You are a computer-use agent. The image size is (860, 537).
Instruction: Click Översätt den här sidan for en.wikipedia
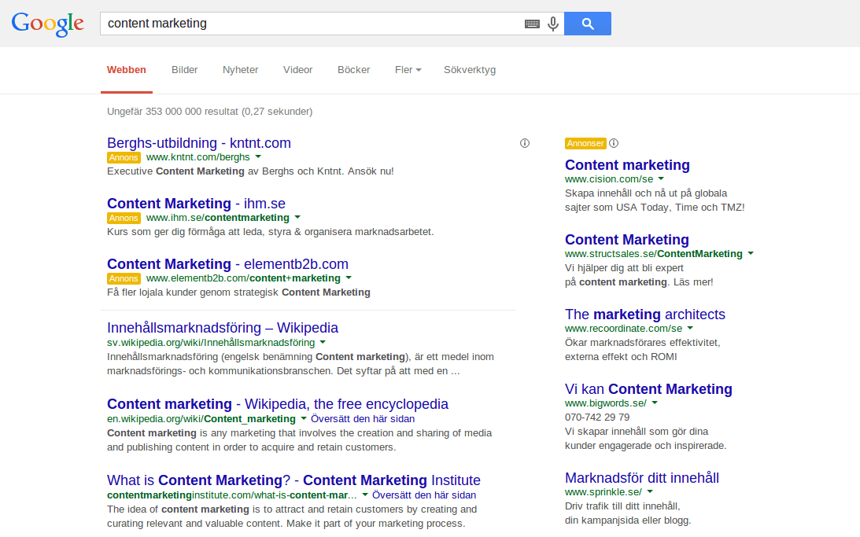click(x=363, y=418)
